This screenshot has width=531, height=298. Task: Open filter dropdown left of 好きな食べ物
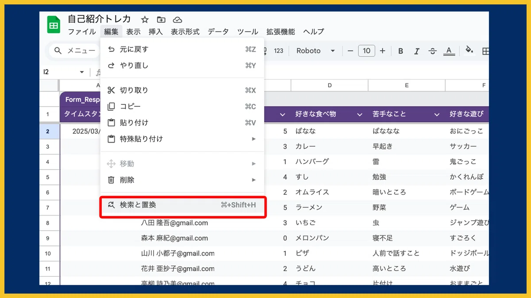283,114
